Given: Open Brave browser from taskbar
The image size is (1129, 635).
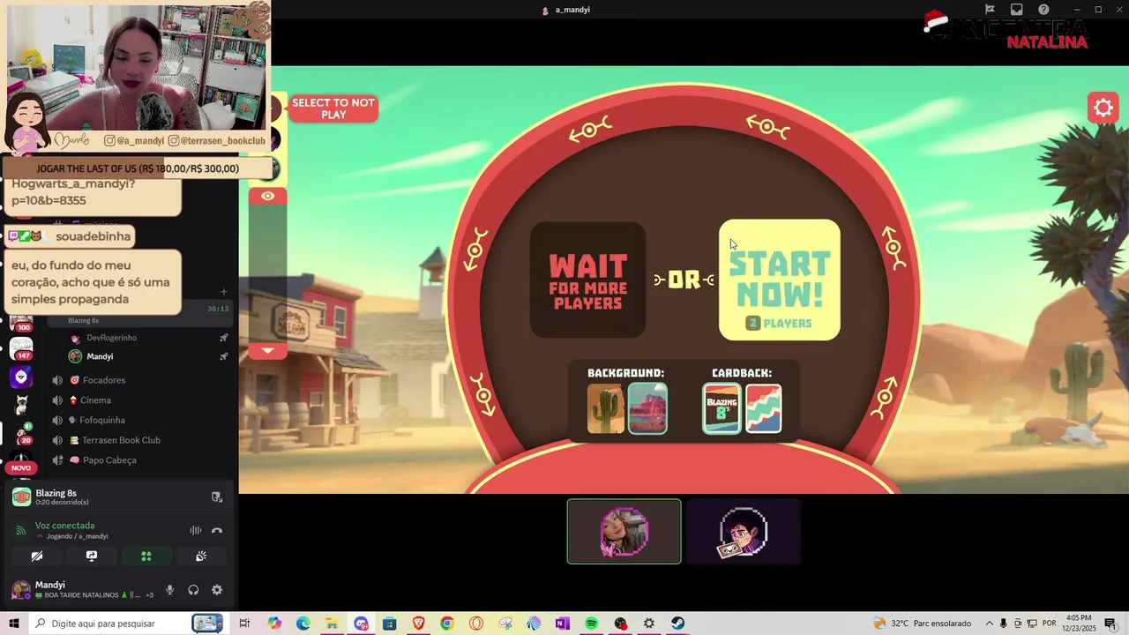Looking at the screenshot, I should tap(418, 624).
